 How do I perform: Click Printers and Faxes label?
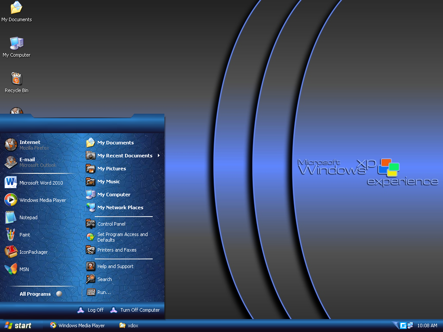pyautogui.click(x=117, y=250)
